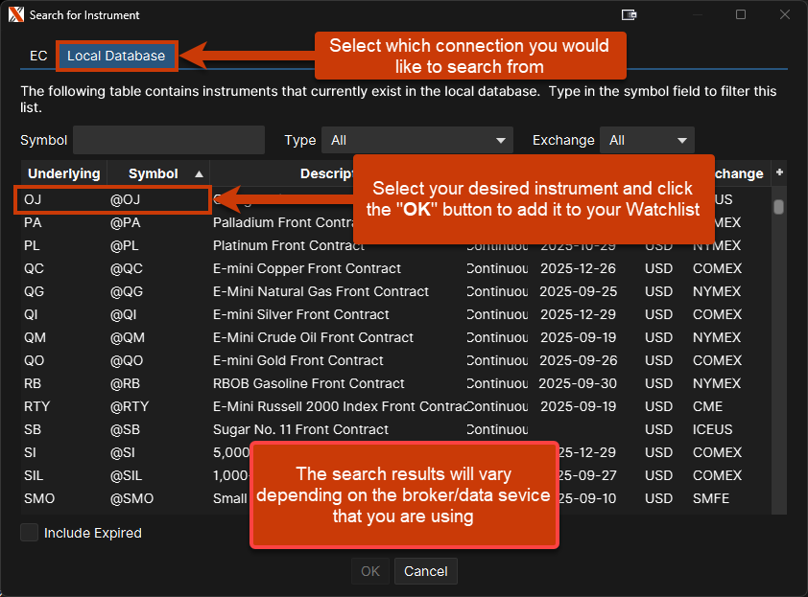Click the plus icon to add table column
Image resolution: width=808 pixels, height=597 pixels.
[x=779, y=172]
